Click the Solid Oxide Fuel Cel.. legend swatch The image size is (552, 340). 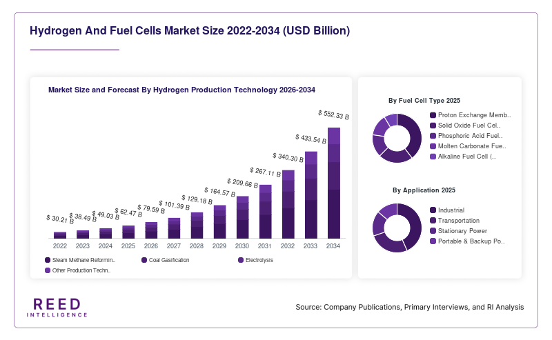click(433, 126)
